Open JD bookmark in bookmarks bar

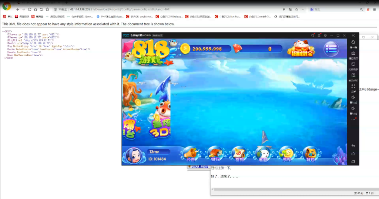tap(8, 17)
